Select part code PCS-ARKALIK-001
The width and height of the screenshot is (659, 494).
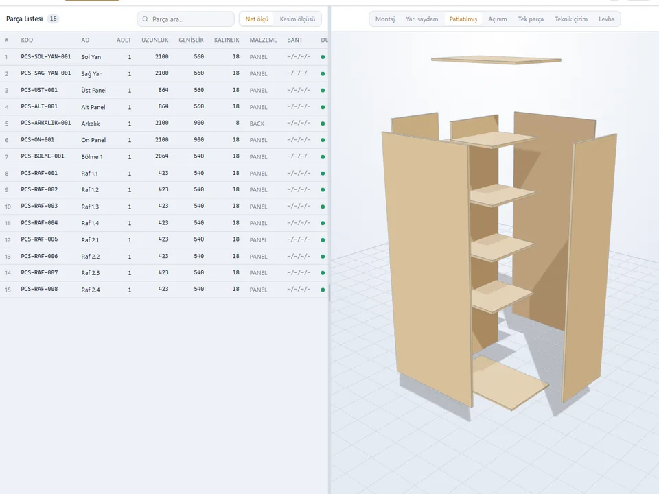pyautogui.click(x=46, y=123)
